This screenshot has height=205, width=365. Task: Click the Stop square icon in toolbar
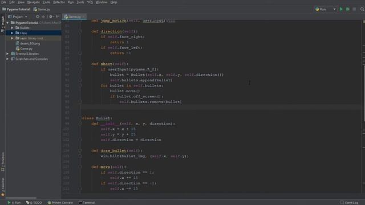click(354, 9)
